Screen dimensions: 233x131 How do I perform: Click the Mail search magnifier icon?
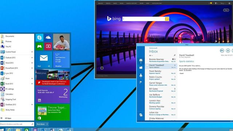174,55
